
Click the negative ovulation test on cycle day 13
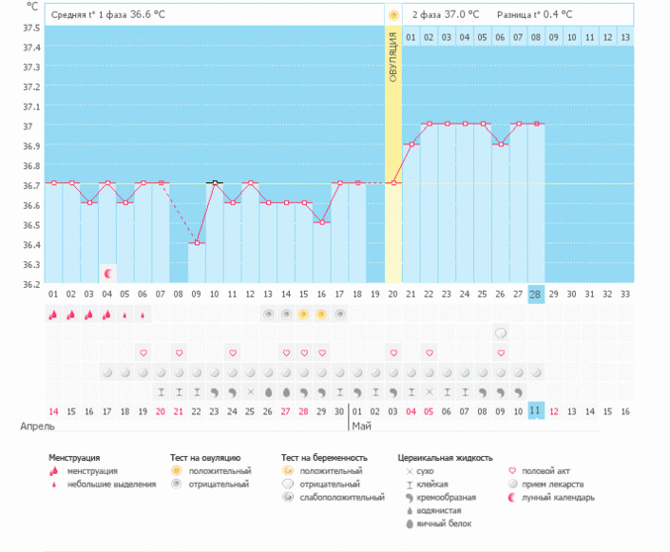tap(268, 315)
